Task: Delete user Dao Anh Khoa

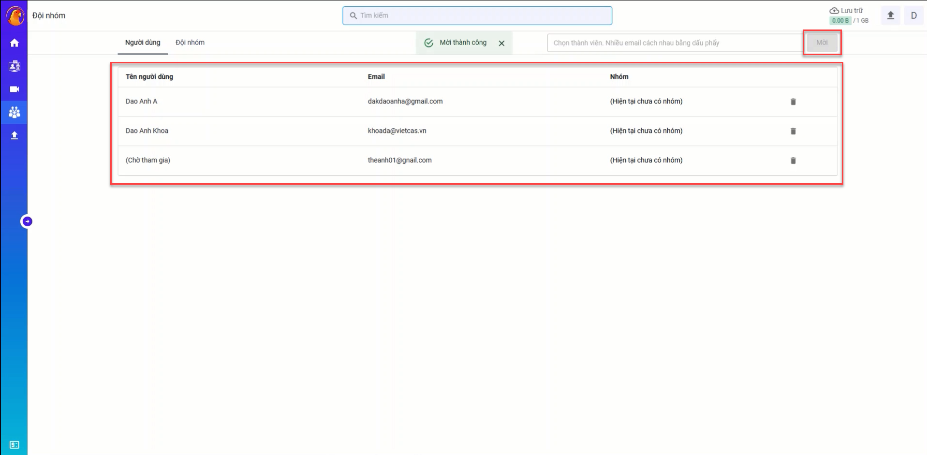Action: tap(793, 131)
